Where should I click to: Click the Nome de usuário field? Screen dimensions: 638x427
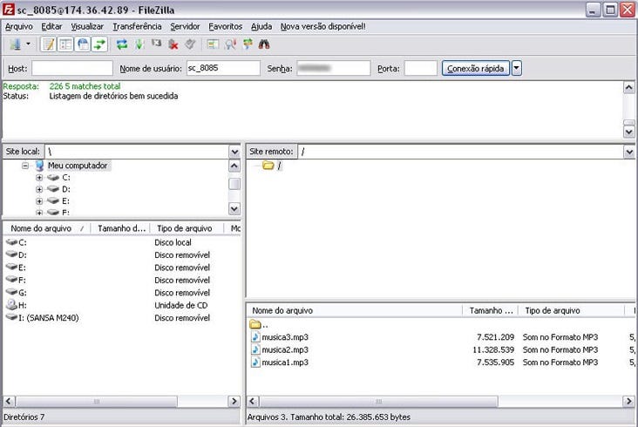pyautogui.click(x=223, y=68)
